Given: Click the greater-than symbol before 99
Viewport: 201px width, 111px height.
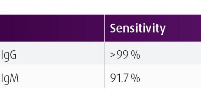Looking at the screenshot, I should pos(113,56).
